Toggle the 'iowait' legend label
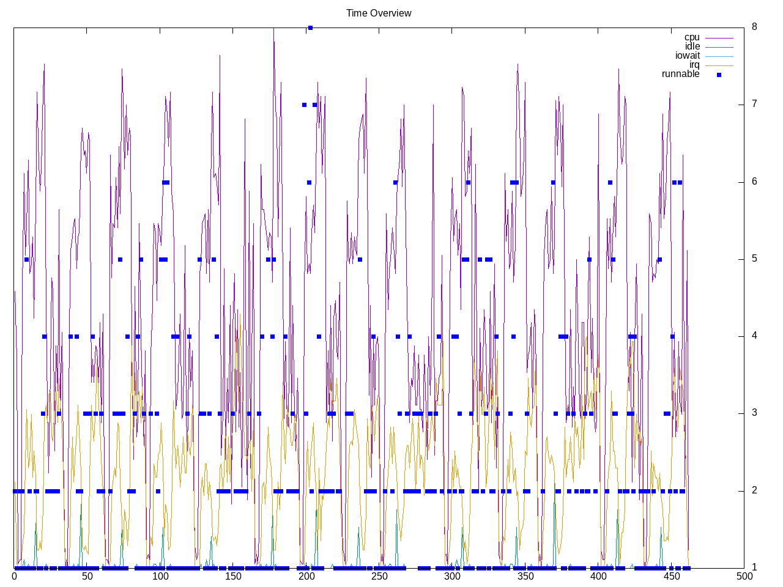783x587 pixels. 687,56
